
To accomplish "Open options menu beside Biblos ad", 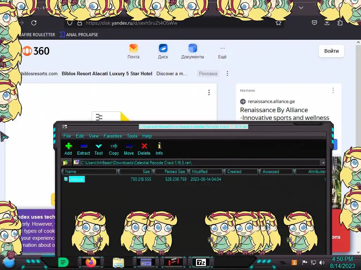I will 227,73.
